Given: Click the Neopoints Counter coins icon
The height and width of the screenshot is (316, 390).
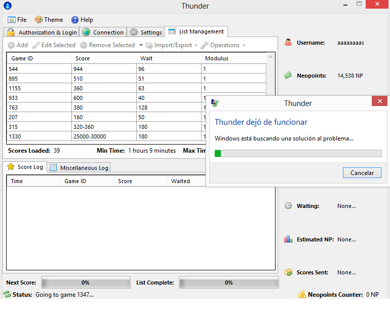Looking at the screenshot, I should coord(302,295).
